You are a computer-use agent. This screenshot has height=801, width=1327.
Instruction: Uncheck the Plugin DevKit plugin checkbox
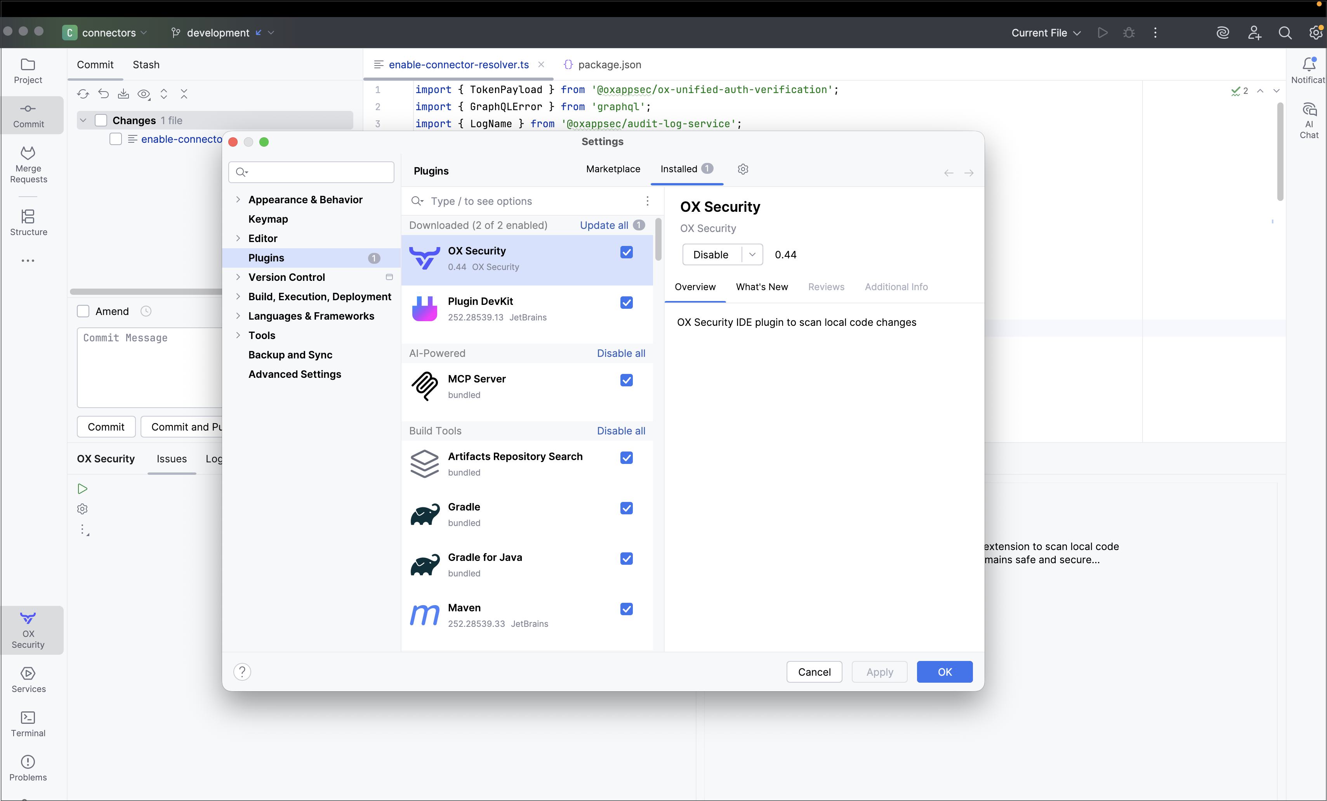coord(626,302)
